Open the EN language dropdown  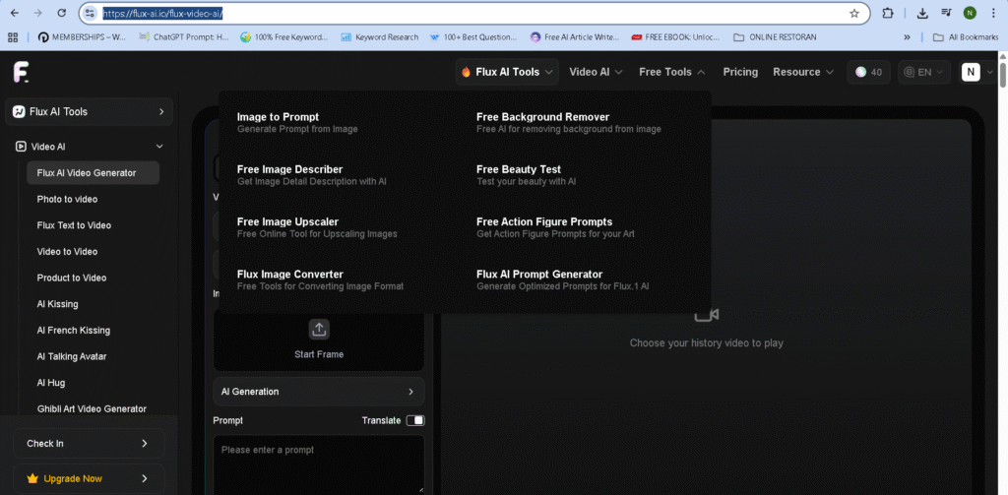coord(924,72)
